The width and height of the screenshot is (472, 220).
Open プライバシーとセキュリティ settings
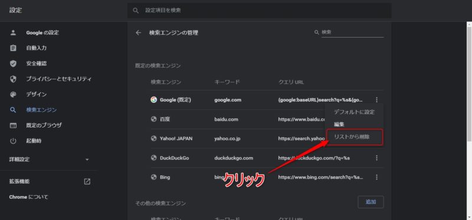58,79
